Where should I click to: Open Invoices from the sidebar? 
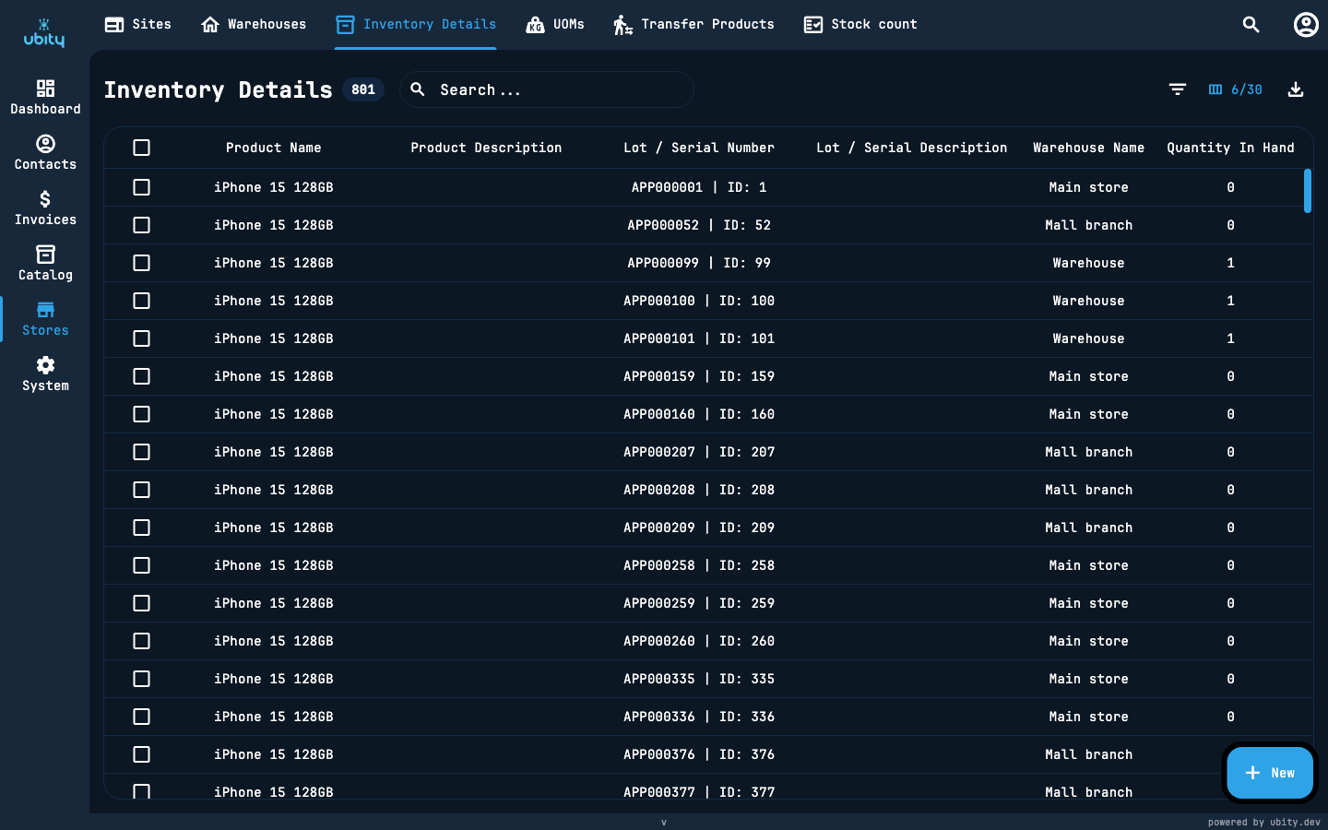[45, 207]
